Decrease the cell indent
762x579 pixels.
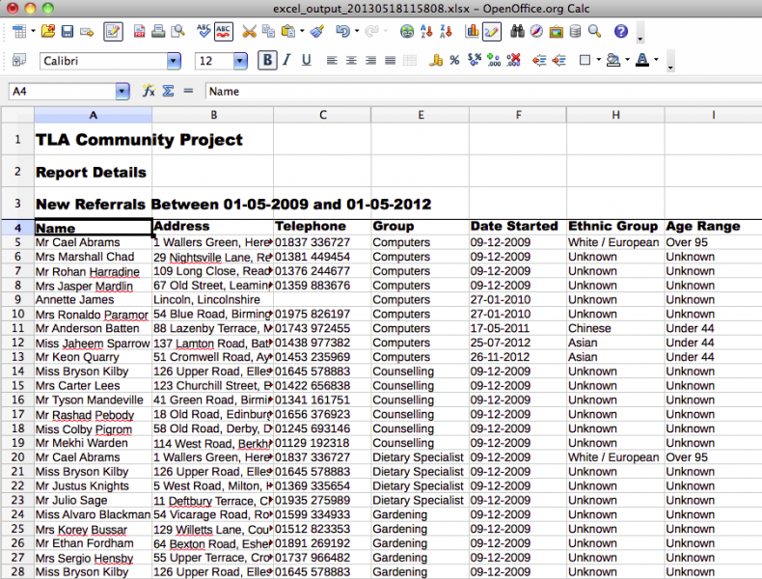(x=539, y=60)
